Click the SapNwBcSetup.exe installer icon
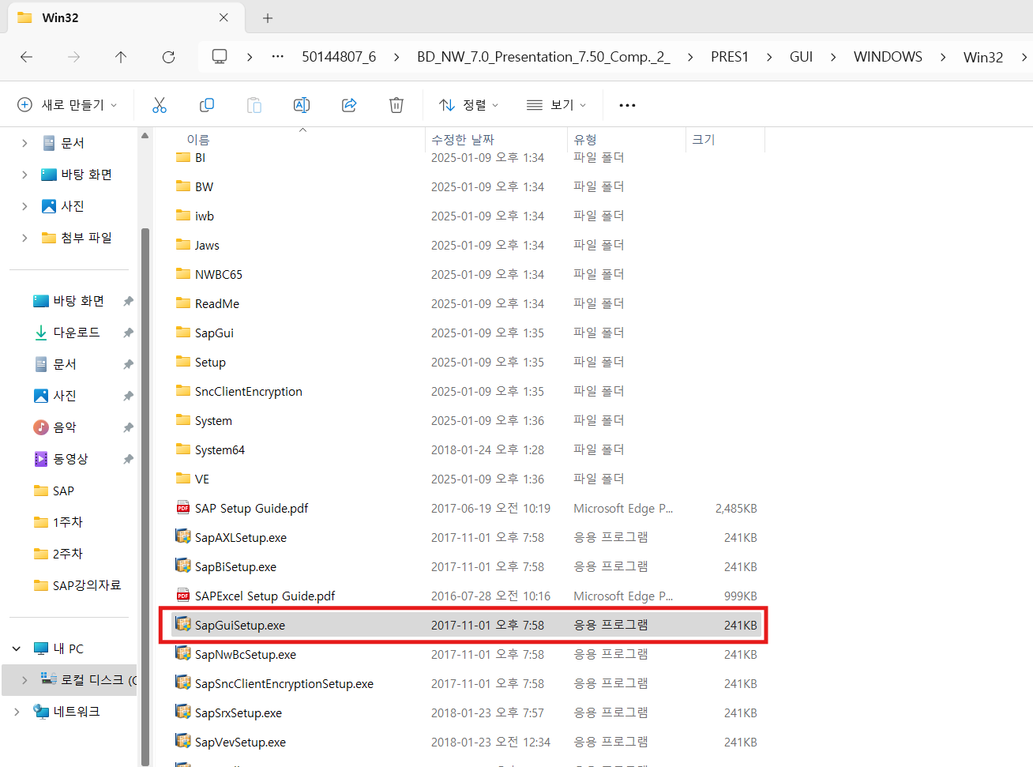 [183, 653]
